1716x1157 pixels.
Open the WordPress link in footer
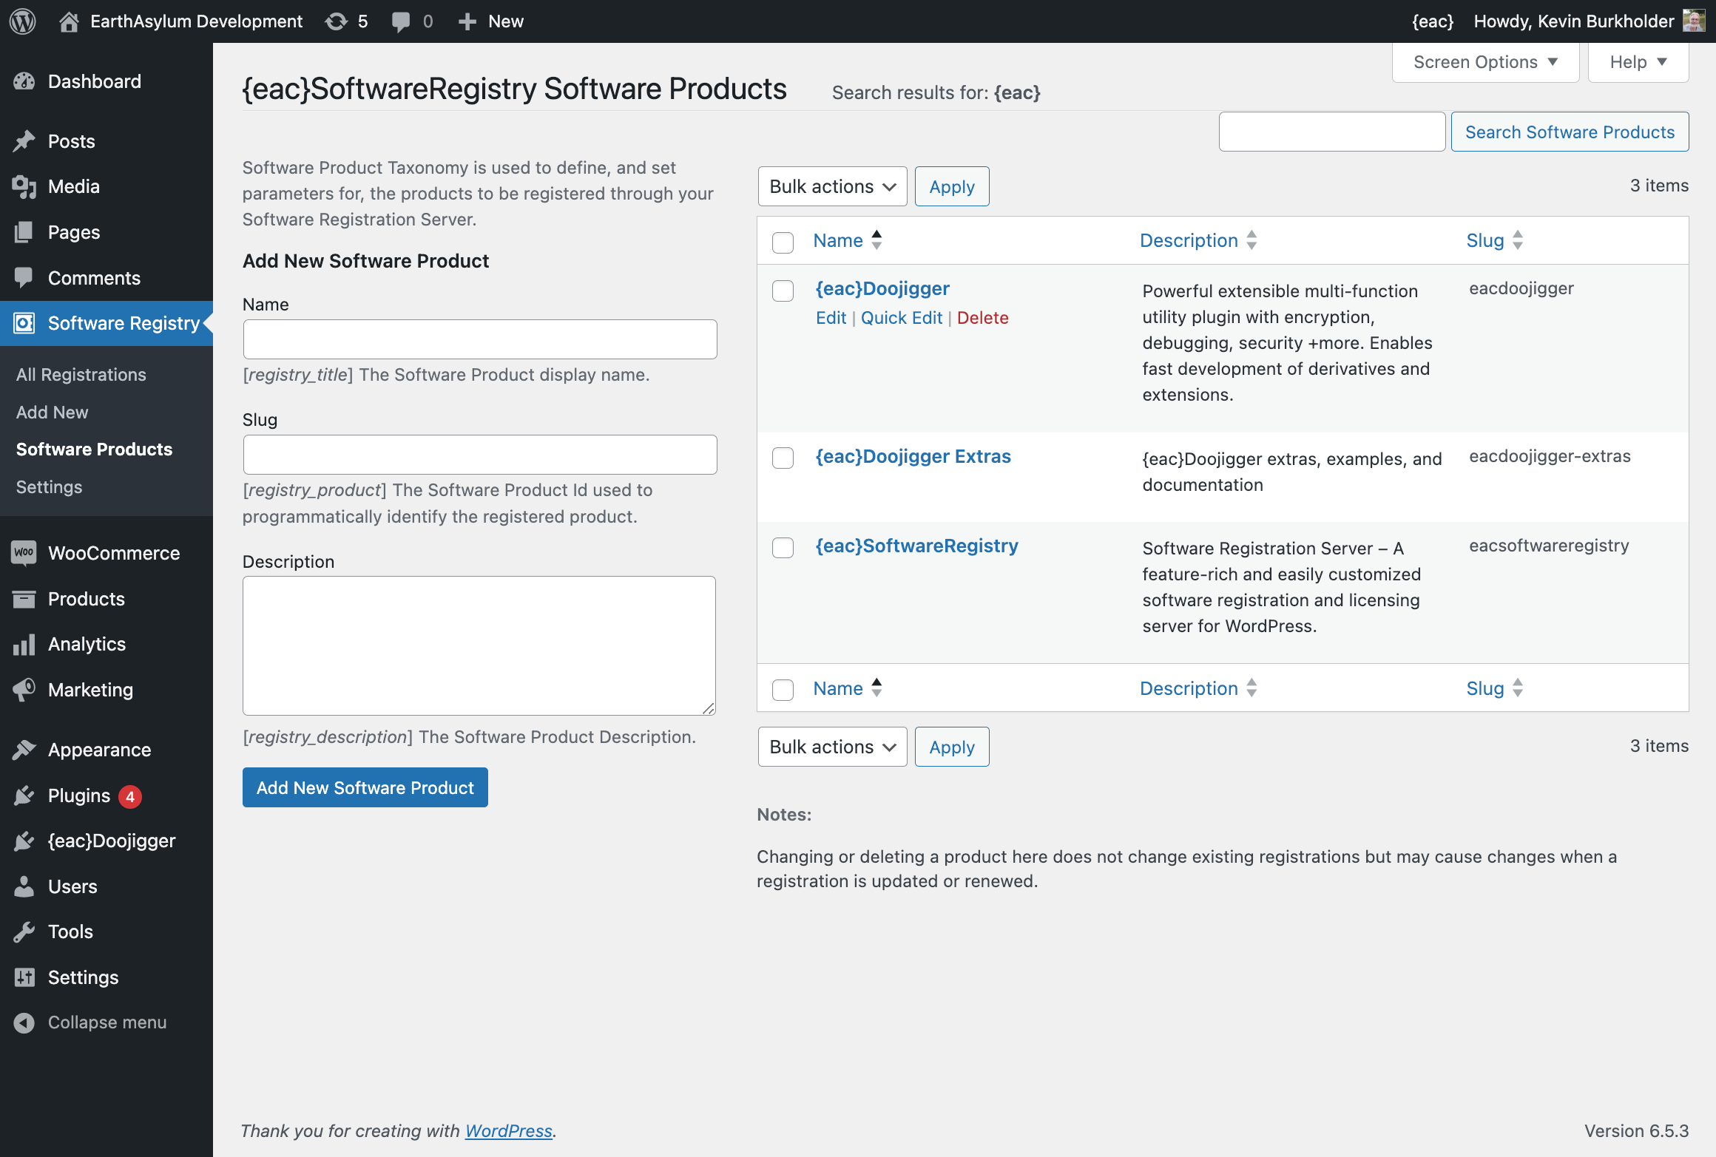point(509,1131)
